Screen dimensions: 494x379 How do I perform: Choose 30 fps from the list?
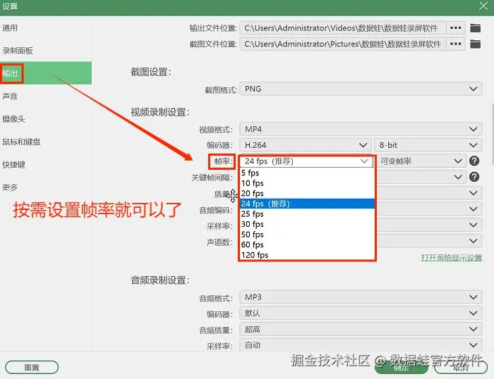307,224
